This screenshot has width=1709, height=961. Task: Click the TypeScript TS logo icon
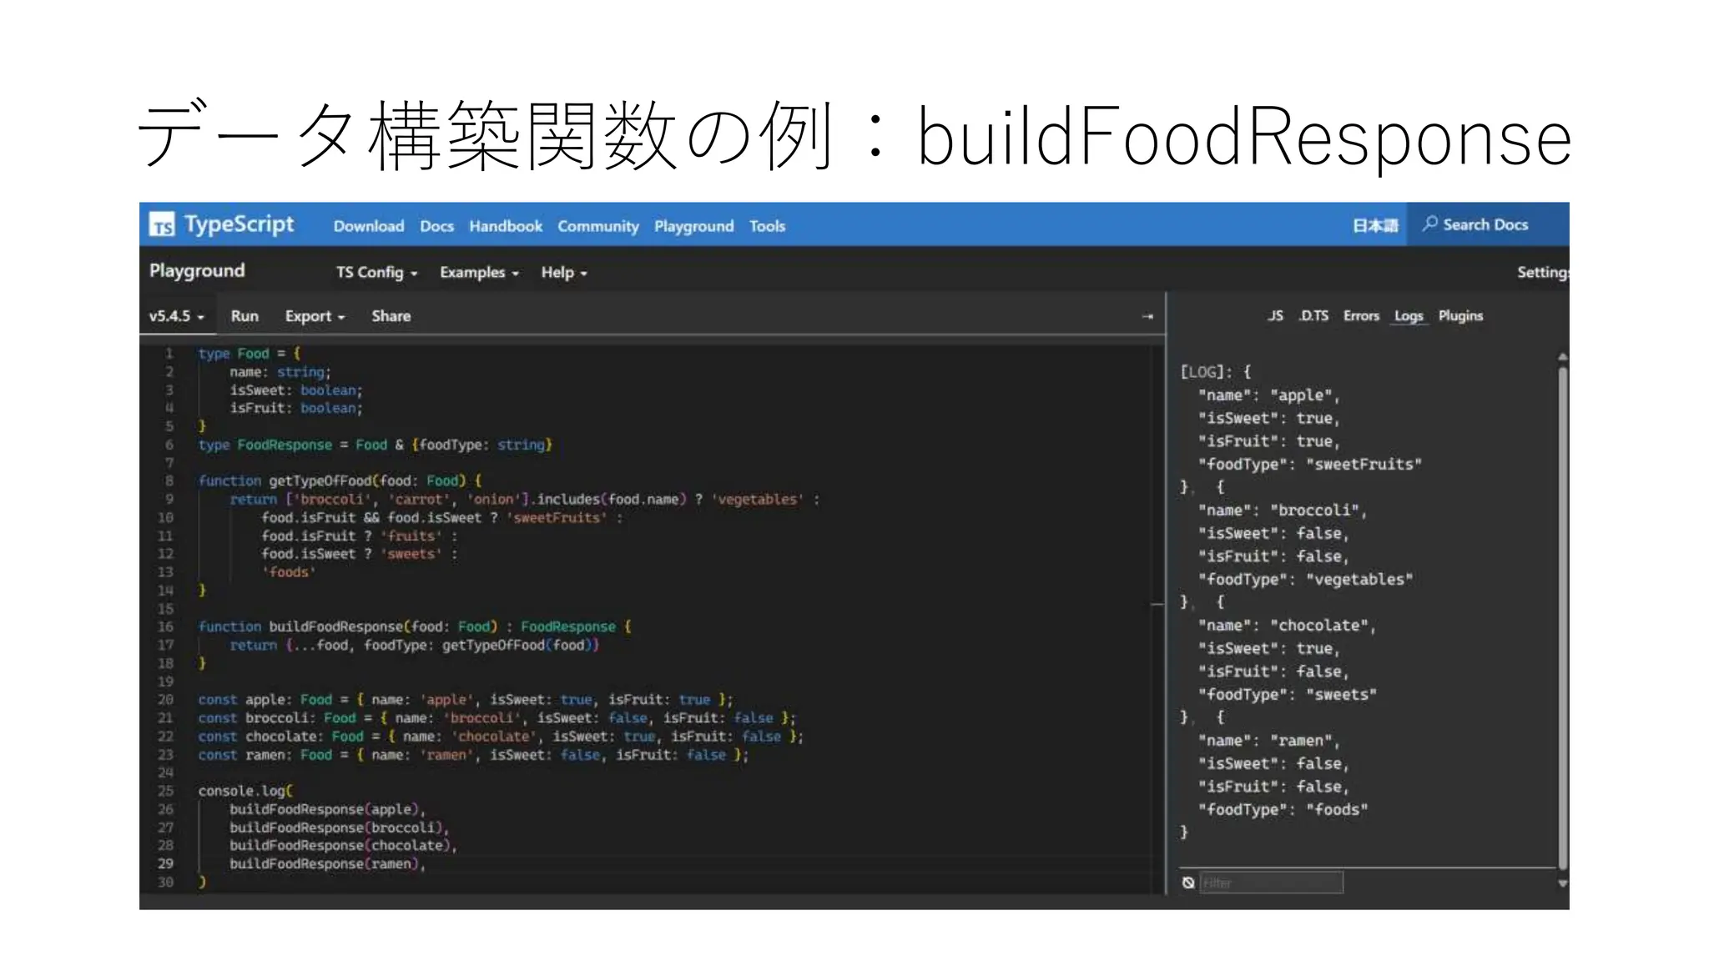pos(162,224)
